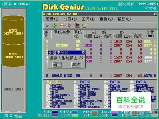Click the e1-DOS access flag entry
The image size is (159, 119).
87,106
